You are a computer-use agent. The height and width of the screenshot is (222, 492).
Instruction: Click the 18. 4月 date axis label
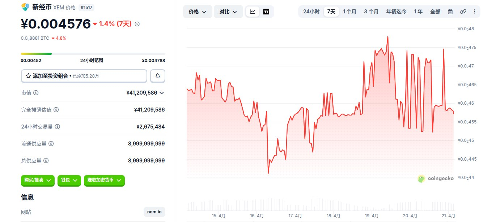[x=334, y=216]
